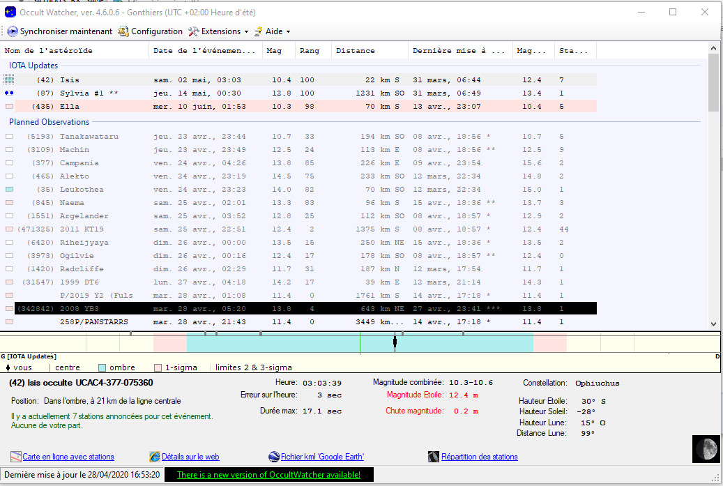Click the moon phase thumbnail

pyautogui.click(x=706, y=448)
